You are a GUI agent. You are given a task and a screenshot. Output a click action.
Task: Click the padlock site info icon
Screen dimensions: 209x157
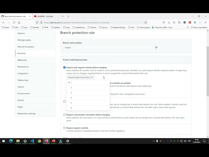pyautogui.click(x=41, y=23)
